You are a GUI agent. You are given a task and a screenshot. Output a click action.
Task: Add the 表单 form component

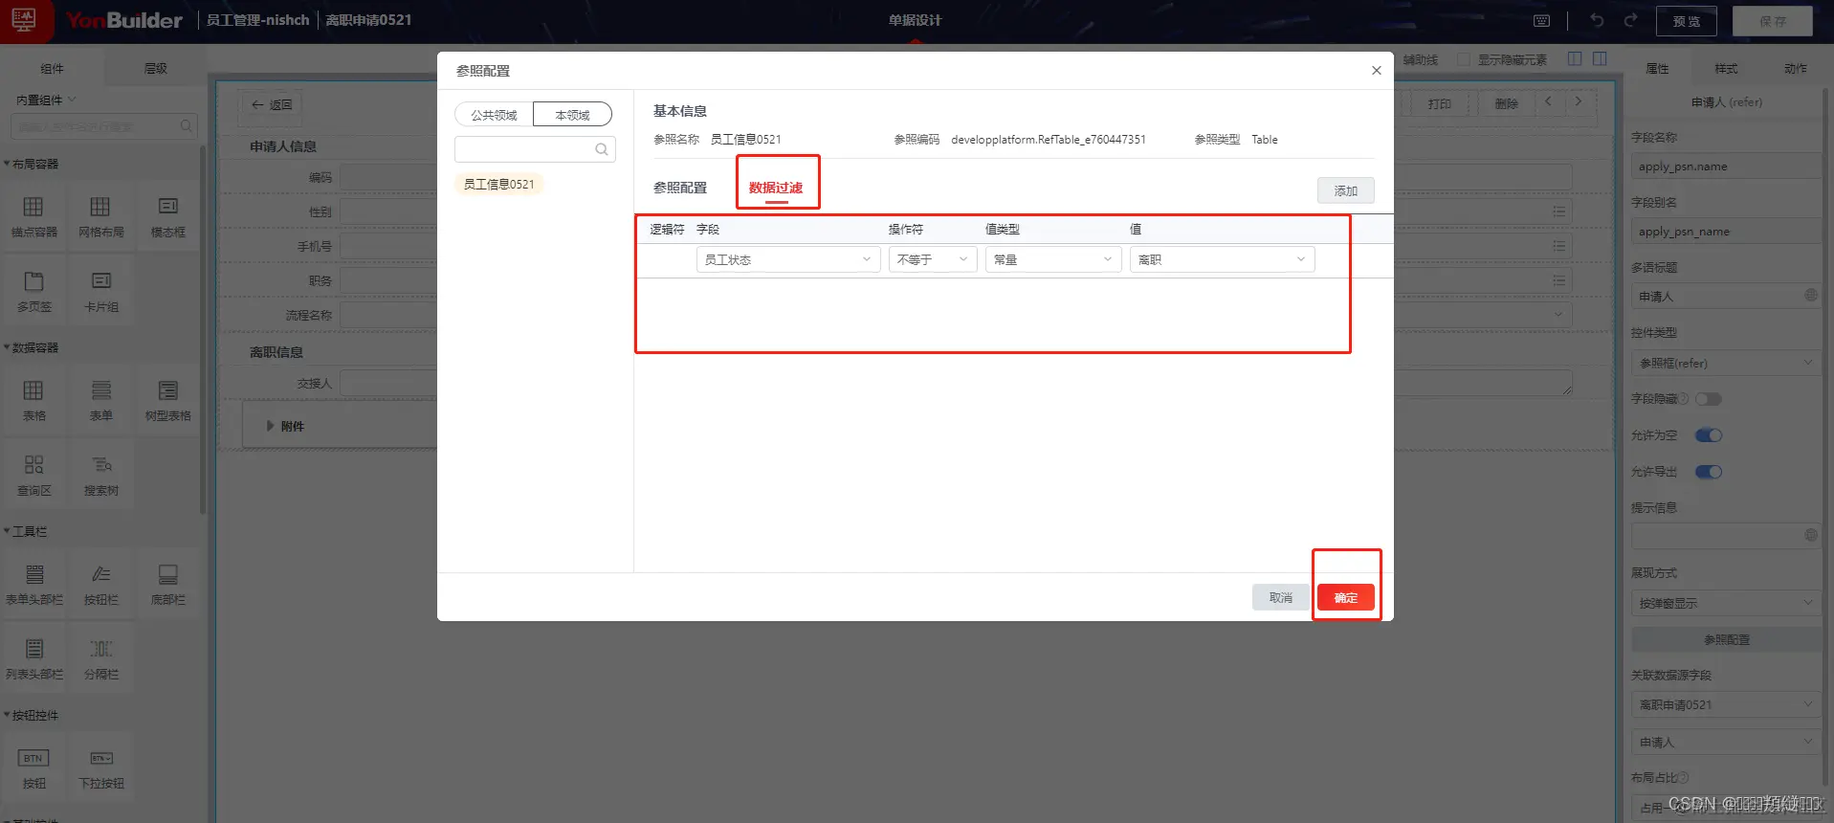[101, 400]
